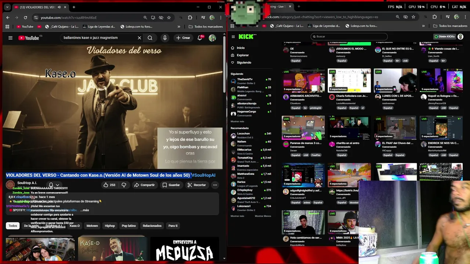Open YouTube hamburger guide menu
The width and height of the screenshot is (470, 264).
tap(10, 38)
